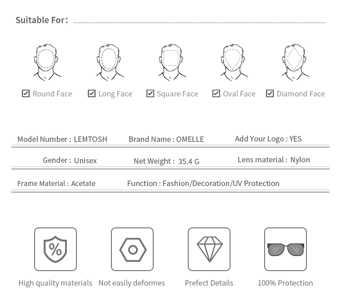Viewport: 341px width, 307px height.
Task: Click the Brand Name OMELLE text
Action: click(x=166, y=139)
